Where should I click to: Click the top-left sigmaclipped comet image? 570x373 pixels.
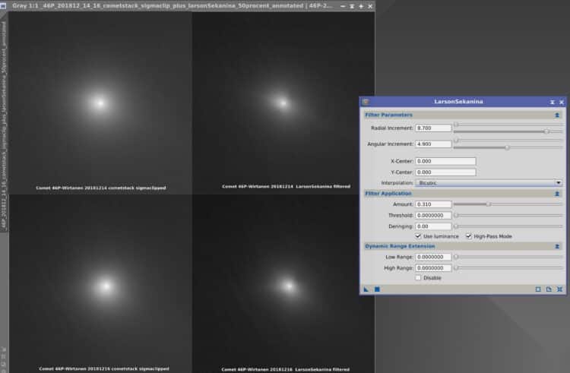click(100, 103)
